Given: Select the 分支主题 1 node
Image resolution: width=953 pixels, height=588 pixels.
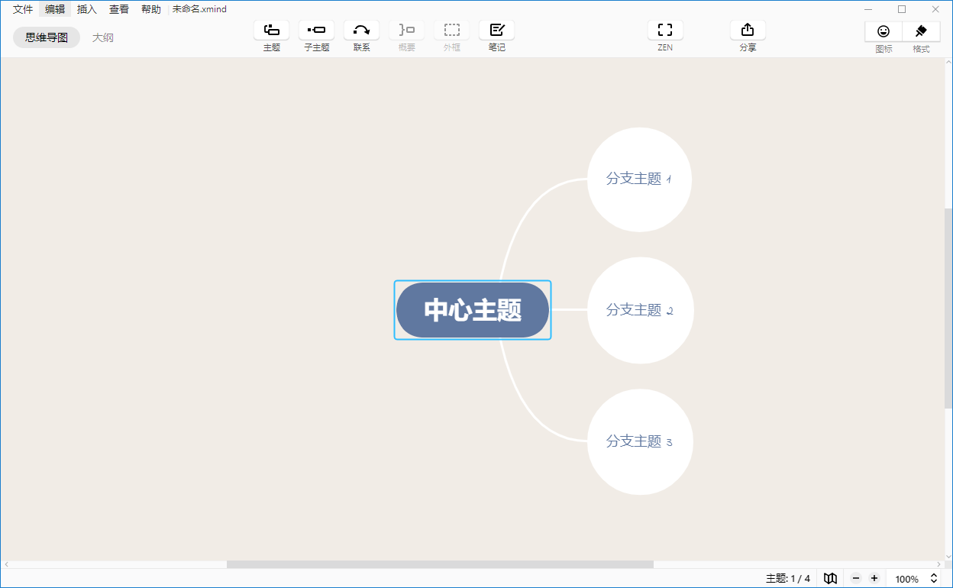Looking at the screenshot, I should (639, 179).
